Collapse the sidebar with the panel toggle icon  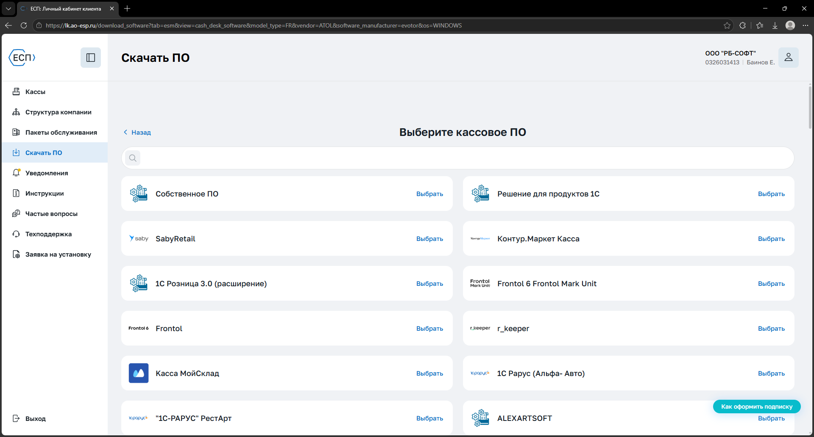pyautogui.click(x=91, y=58)
